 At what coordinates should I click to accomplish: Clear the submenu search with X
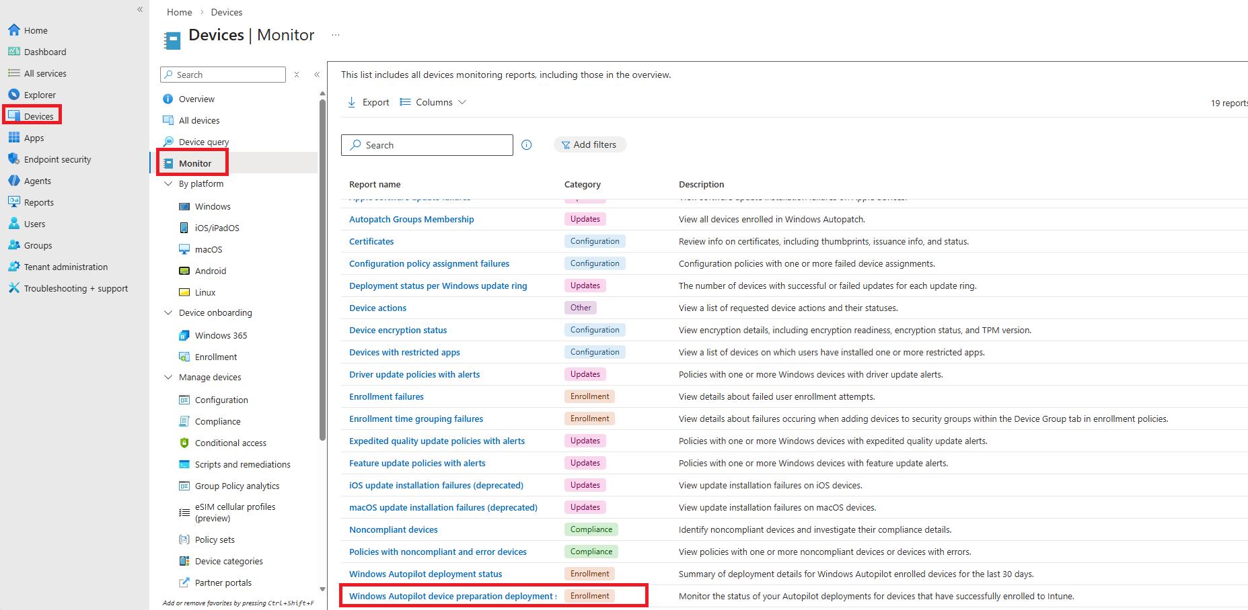click(x=297, y=75)
